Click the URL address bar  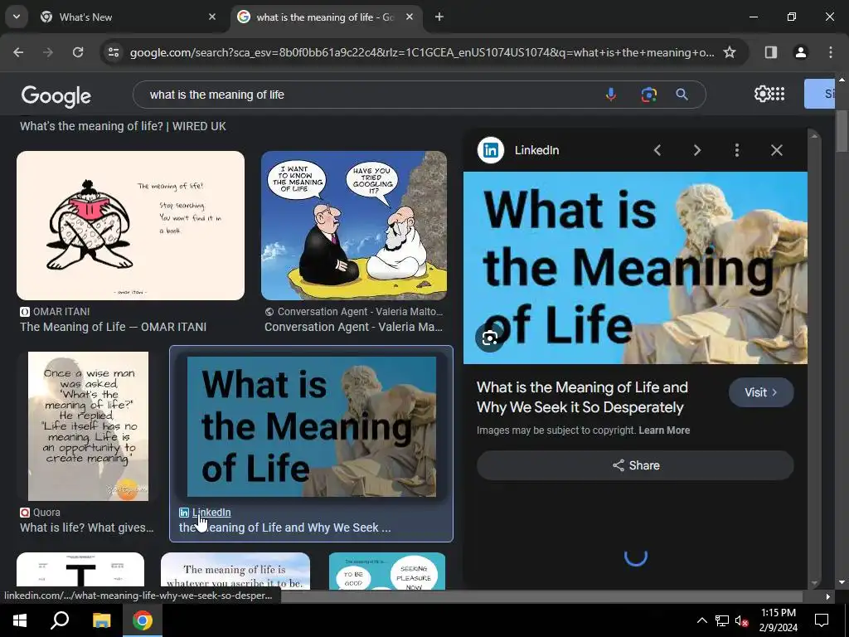(x=422, y=52)
